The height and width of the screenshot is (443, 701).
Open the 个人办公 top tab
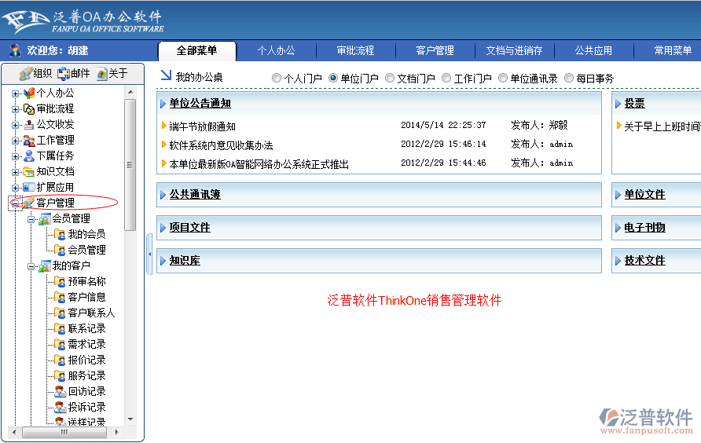[277, 50]
